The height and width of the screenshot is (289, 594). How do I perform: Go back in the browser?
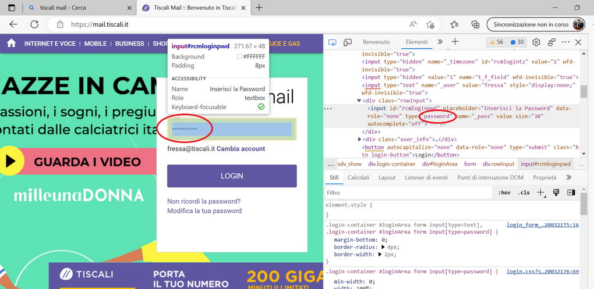click(x=13, y=24)
